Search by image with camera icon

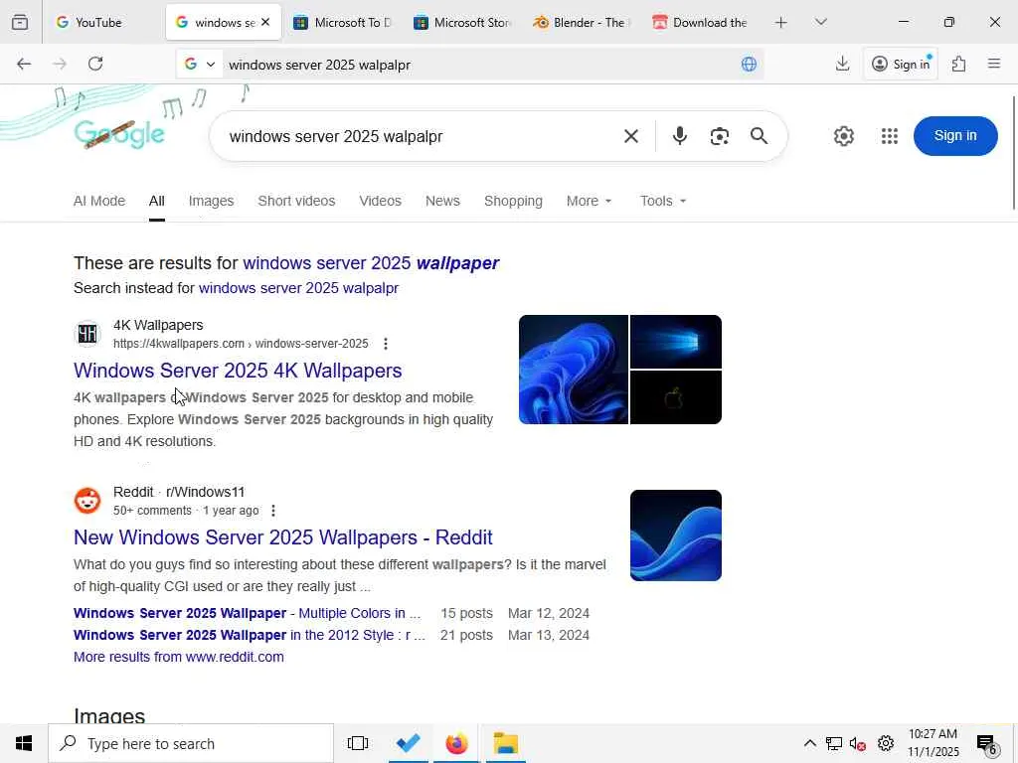coord(720,136)
